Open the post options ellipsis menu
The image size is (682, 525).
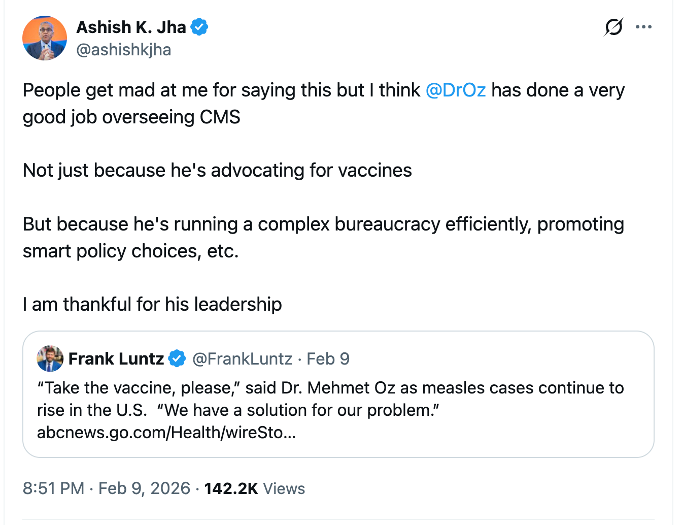[x=644, y=27]
